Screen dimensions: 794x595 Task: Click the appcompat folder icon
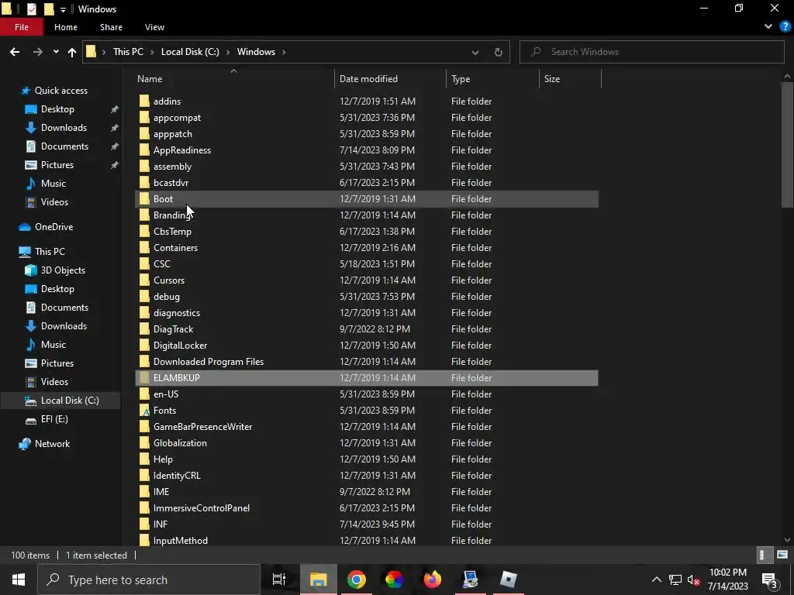(144, 118)
